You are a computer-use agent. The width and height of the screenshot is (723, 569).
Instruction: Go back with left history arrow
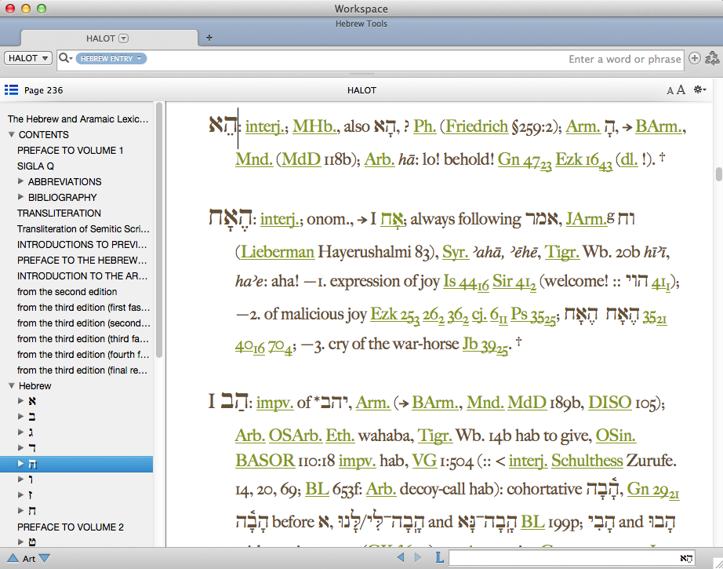(x=401, y=557)
